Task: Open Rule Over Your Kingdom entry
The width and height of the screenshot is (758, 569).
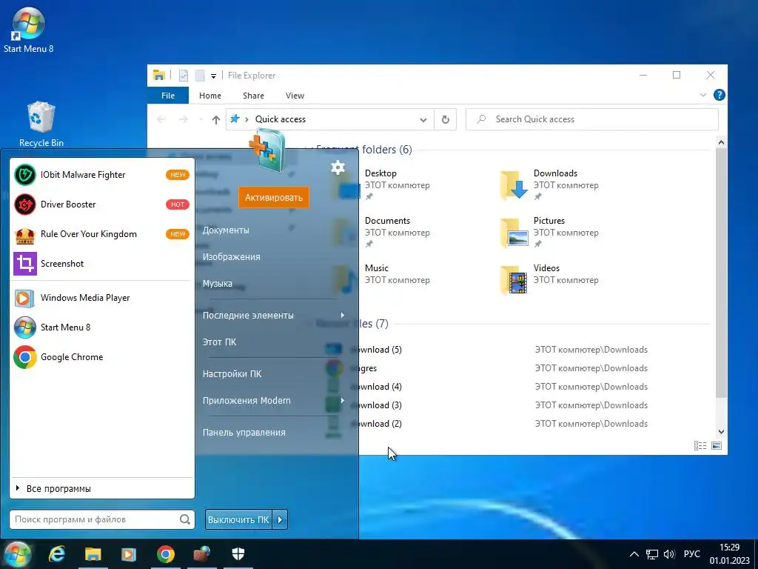Action: 101,234
